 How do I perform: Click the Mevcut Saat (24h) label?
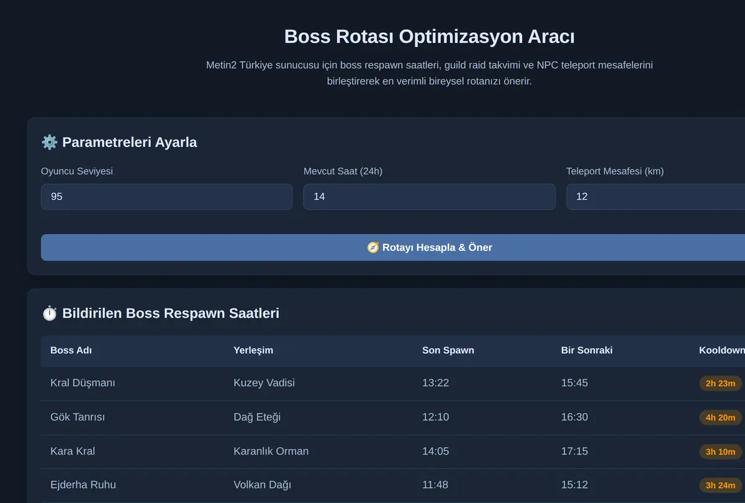(x=343, y=171)
